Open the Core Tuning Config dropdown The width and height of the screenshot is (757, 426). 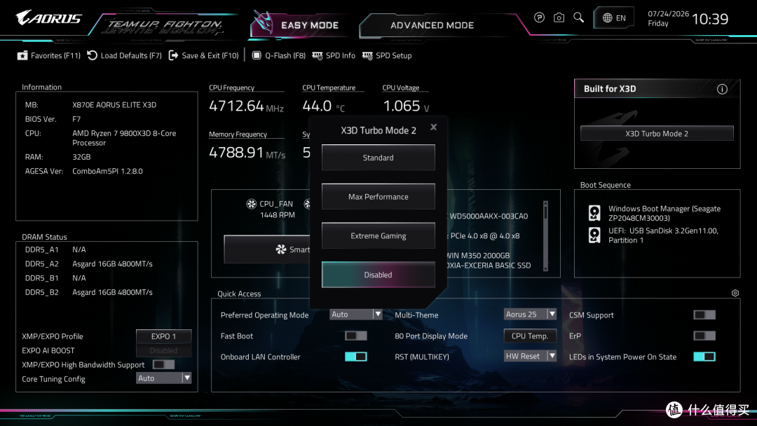click(163, 378)
